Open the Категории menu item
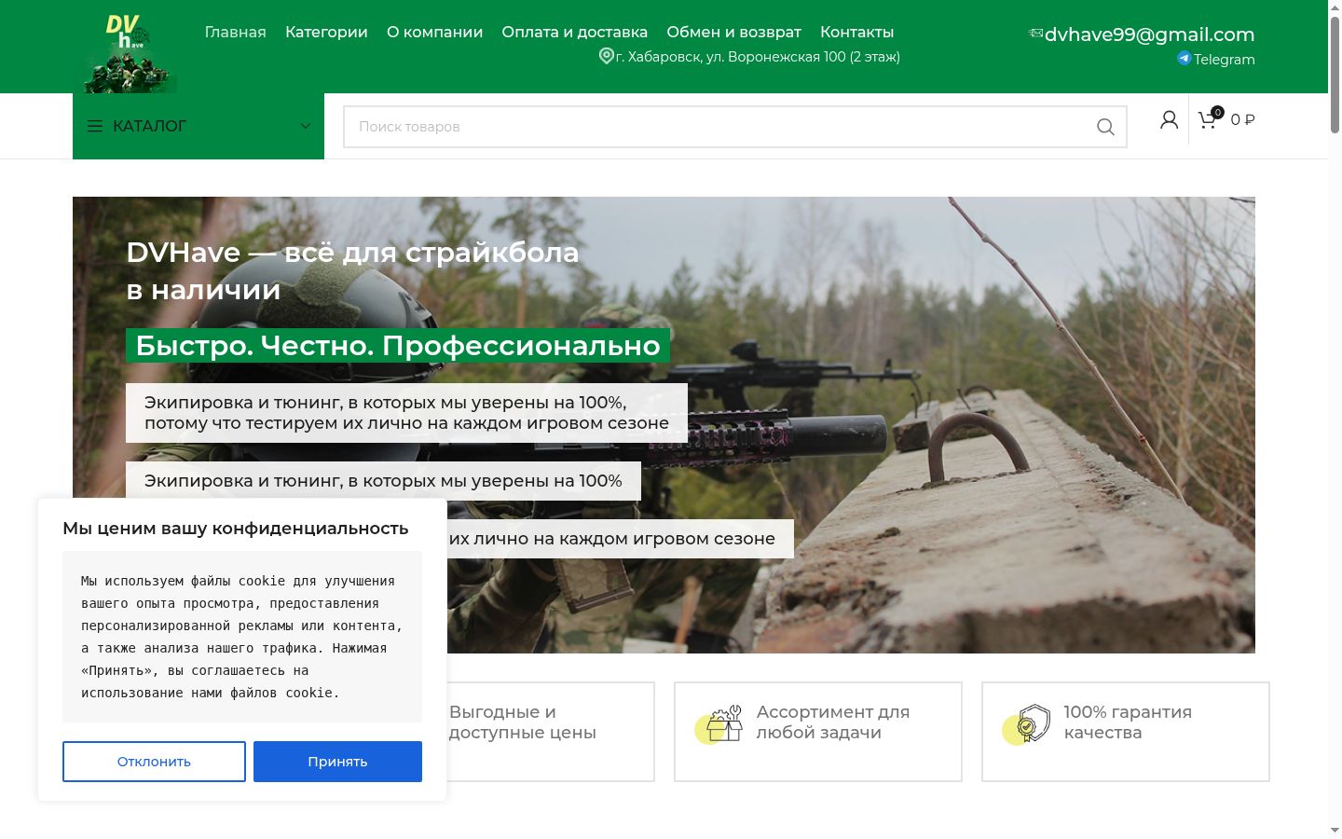Image resolution: width=1342 pixels, height=839 pixels. [x=326, y=32]
